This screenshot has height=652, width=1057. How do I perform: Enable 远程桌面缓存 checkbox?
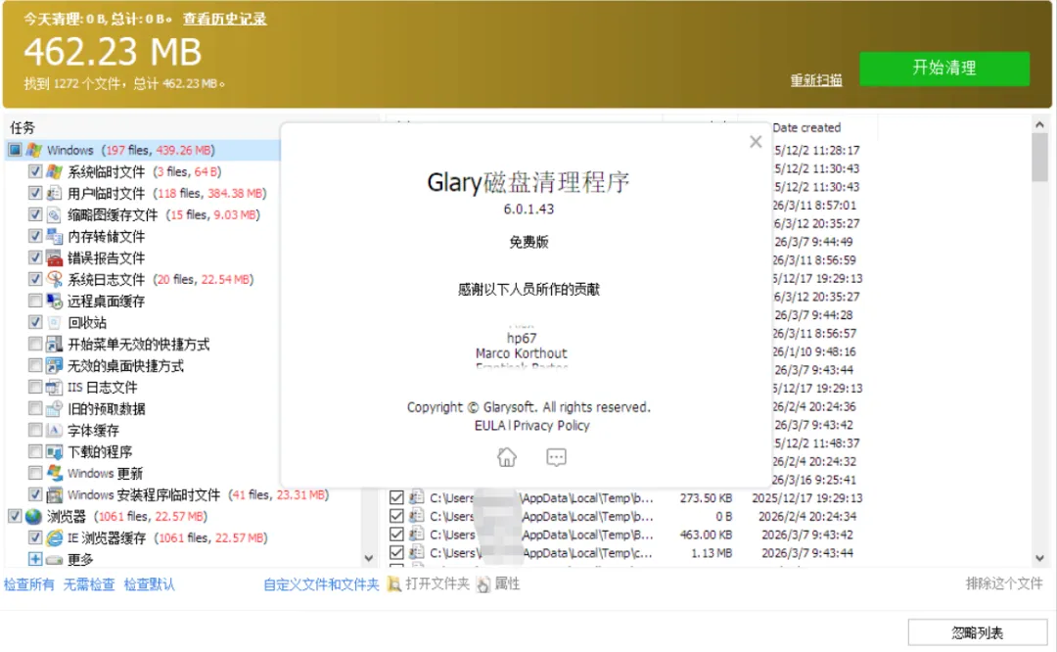35,301
